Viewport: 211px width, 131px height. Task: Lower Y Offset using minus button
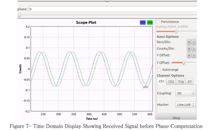[x=194, y=55]
